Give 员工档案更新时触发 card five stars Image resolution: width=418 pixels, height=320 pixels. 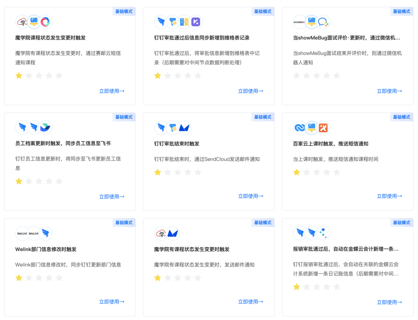click(59, 181)
